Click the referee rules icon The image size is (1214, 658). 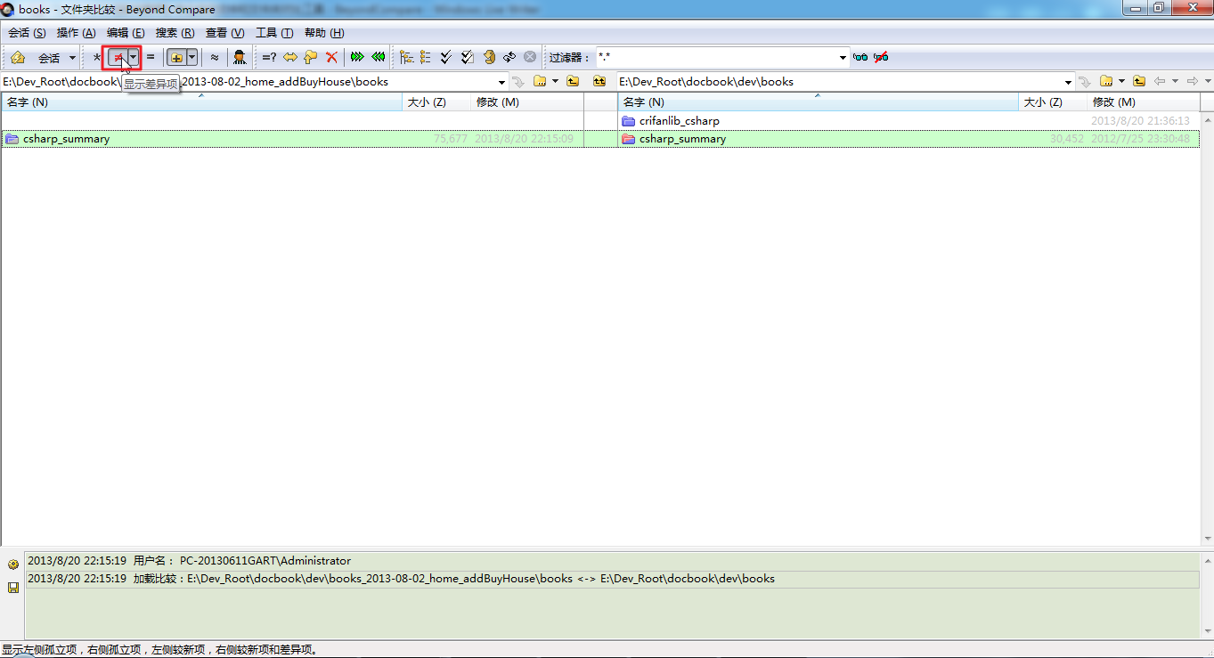pyautogui.click(x=240, y=58)
